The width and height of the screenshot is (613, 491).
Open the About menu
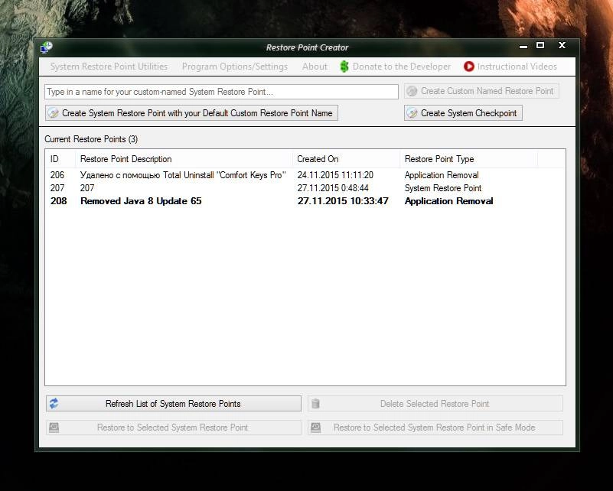pyautogui.click(x=315, y=67)
